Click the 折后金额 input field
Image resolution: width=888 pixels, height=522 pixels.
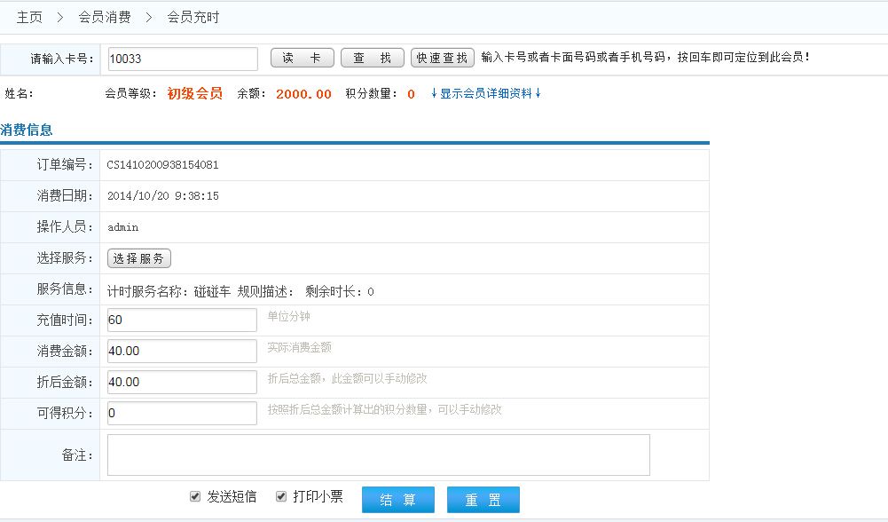(182, 383)
